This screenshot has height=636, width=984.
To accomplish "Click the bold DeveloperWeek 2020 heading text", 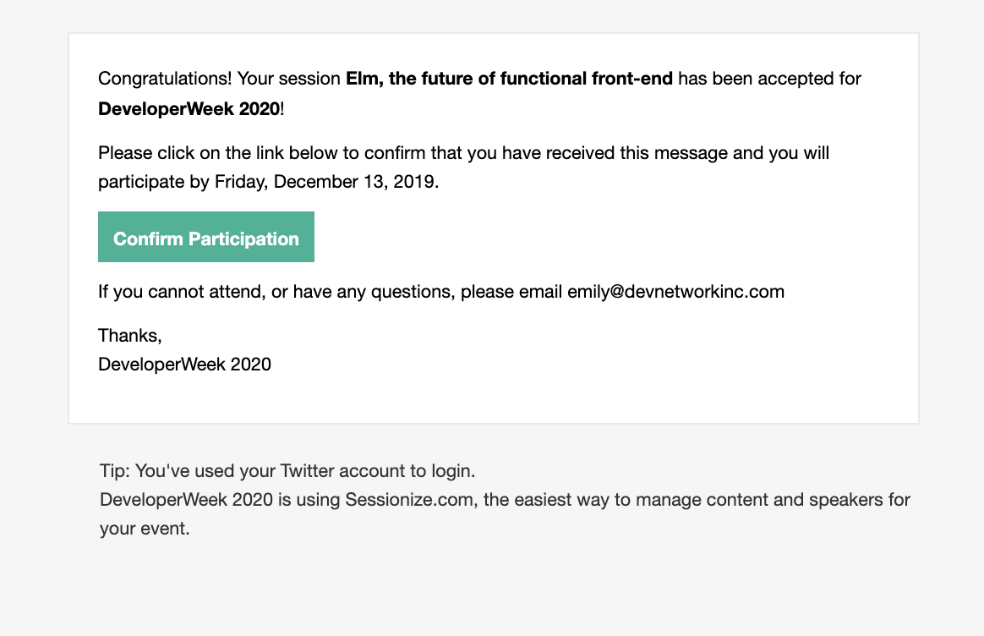I will [x=189, y=108].
